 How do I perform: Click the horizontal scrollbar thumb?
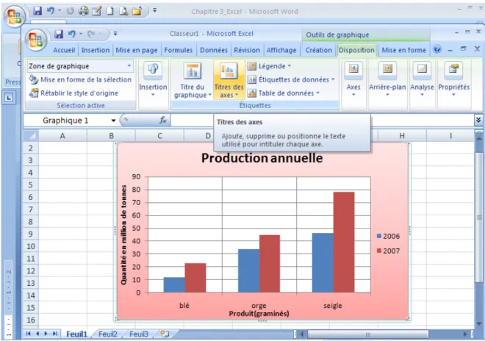pyautogui.click(x=367, y=334)
